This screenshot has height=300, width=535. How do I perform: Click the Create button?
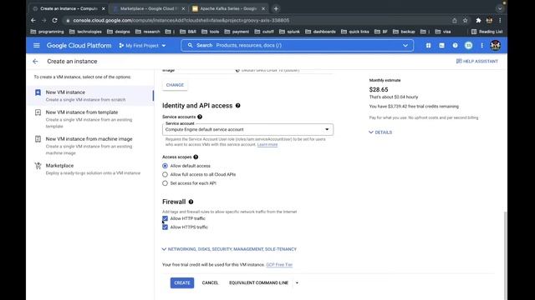click(x=182, y=282)
